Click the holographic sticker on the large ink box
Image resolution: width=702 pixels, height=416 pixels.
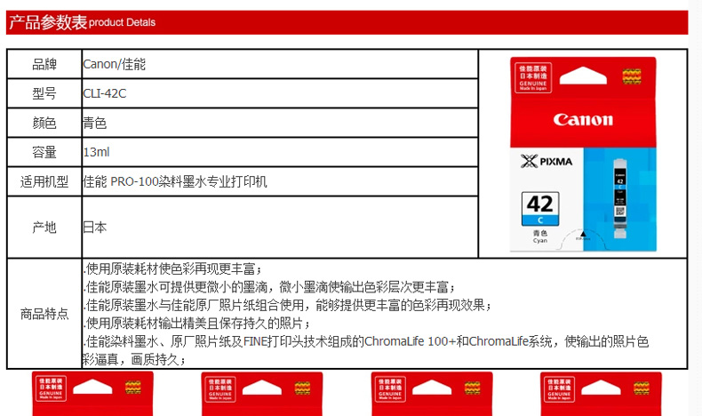click(x=632, y=76)
